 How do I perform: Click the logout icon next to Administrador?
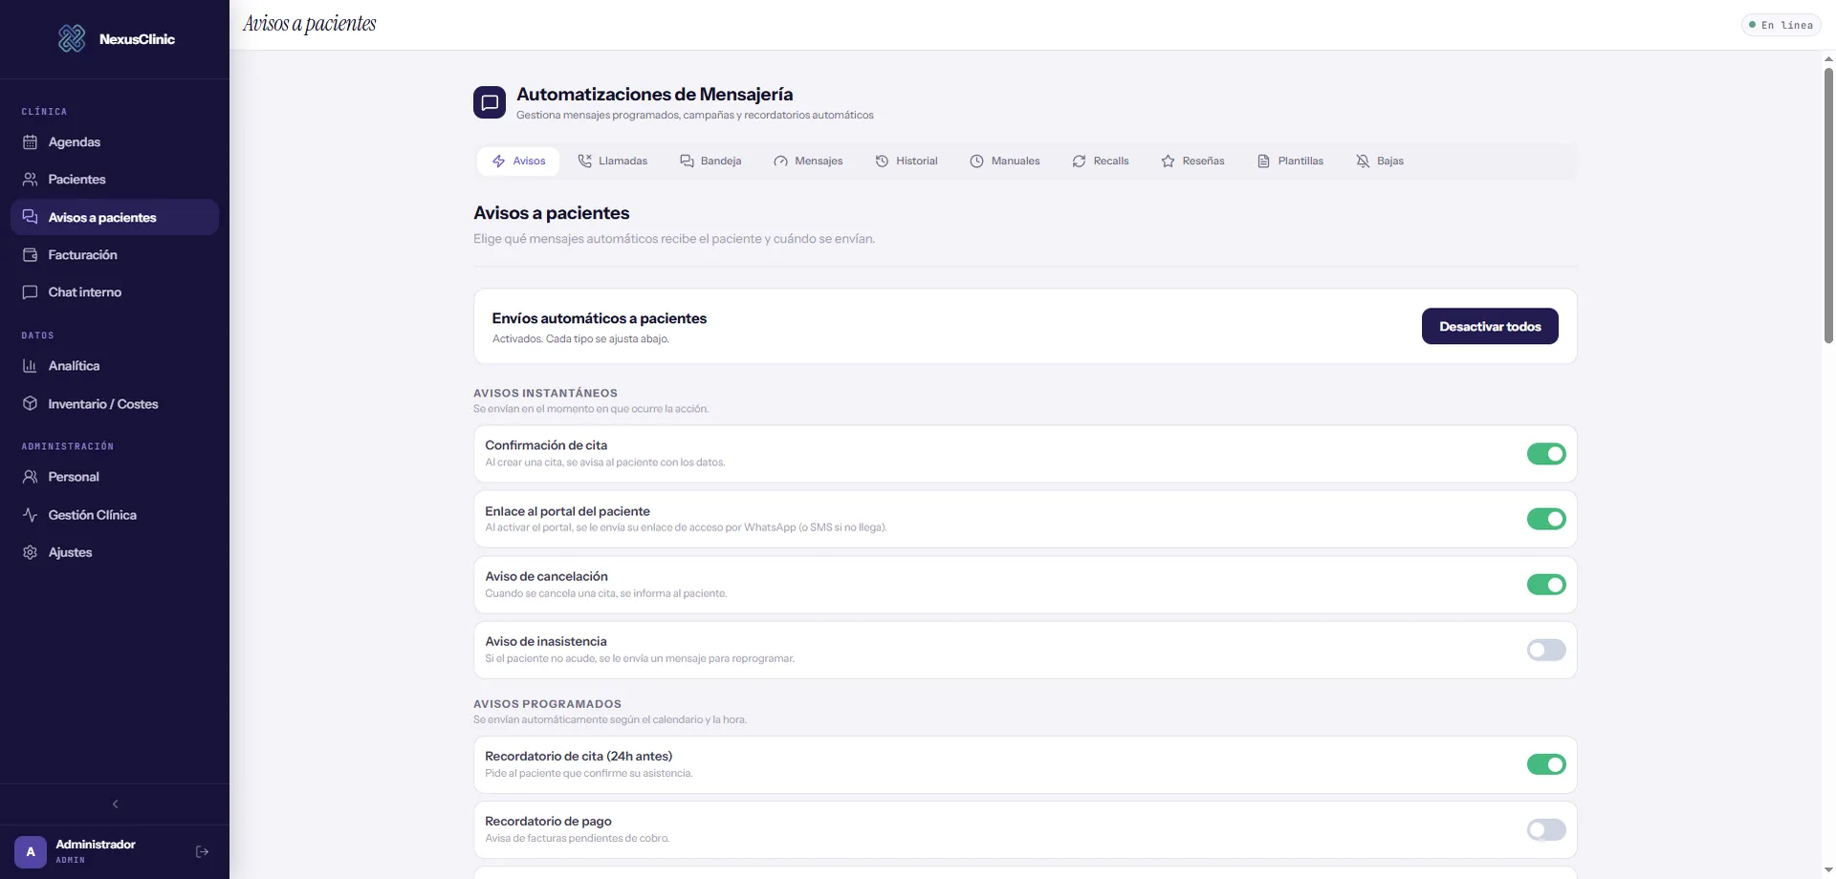click(202, 851)
